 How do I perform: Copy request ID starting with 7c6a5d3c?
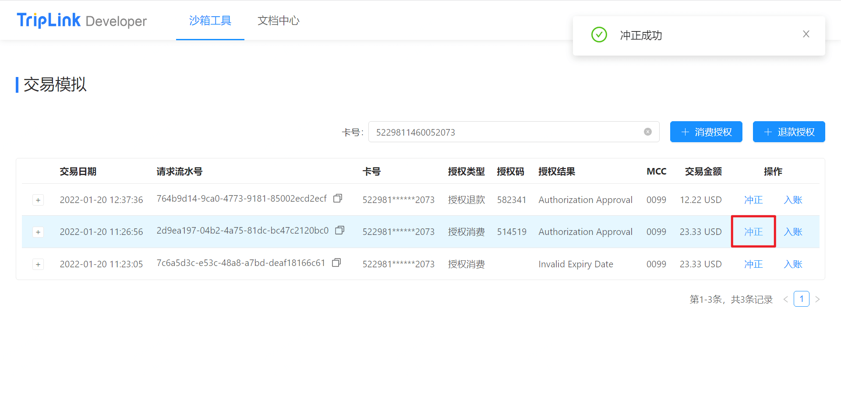336,263
